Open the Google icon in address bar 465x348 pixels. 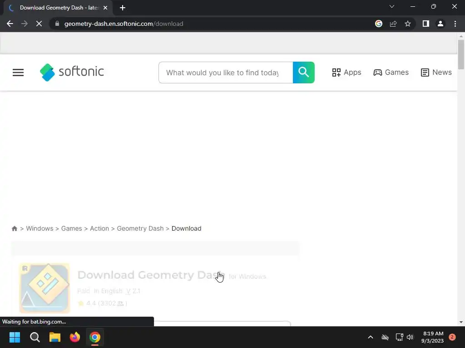[x=378, y=24]
